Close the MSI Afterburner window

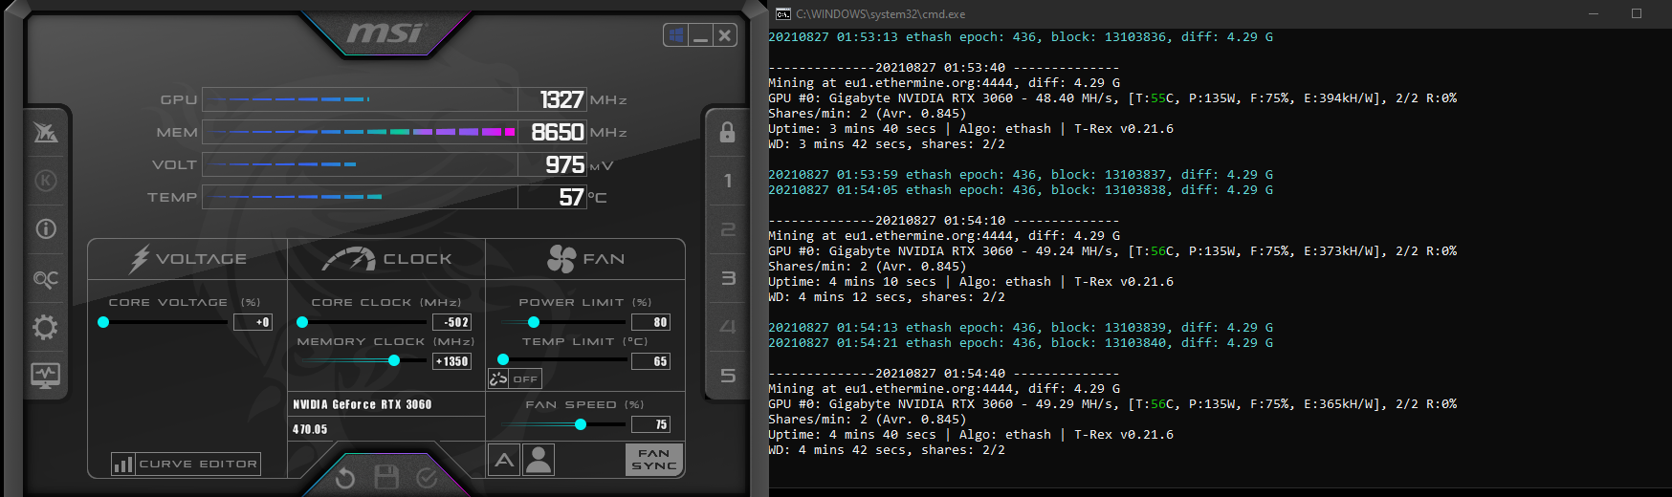click(725, 36)
